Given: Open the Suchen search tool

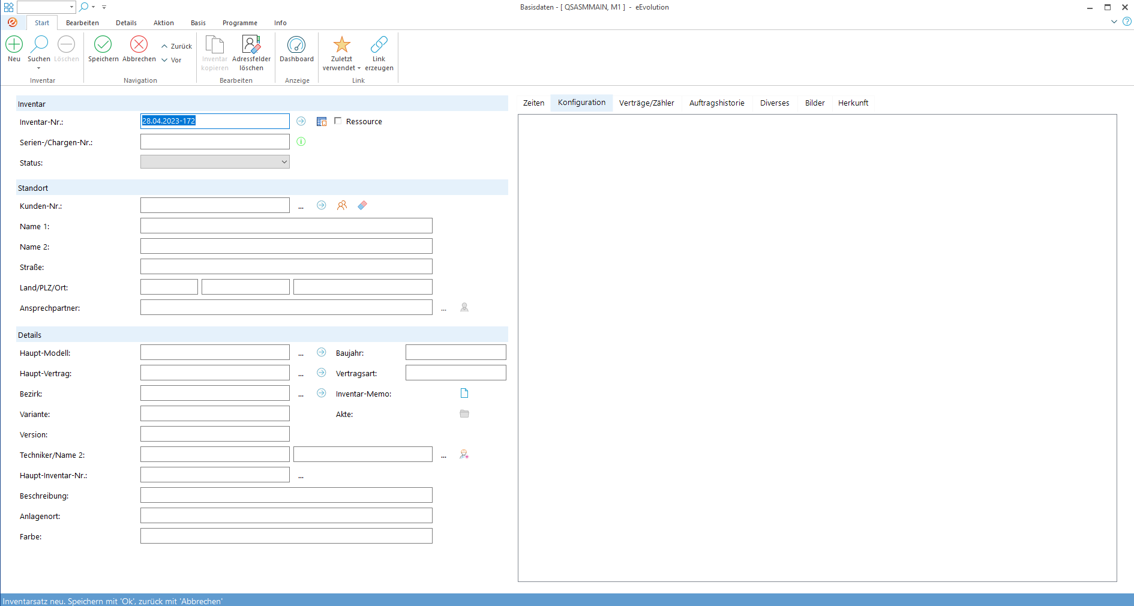Looking at the screenshot, I should (x=40, y=44).
